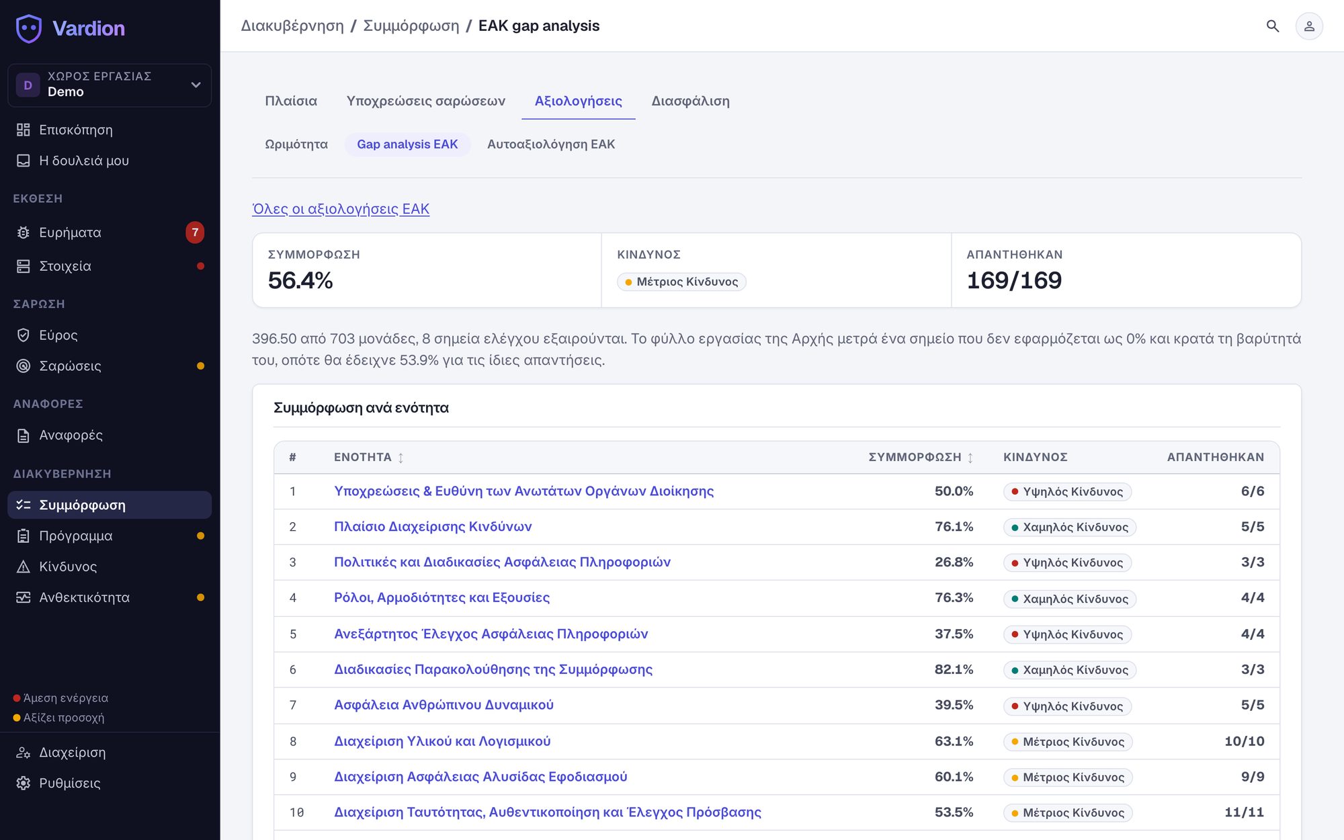The image size is (1344, 840).
Task: Select the Gap analysis ΕΑΚ pill tab
Action: coord(407,144)
